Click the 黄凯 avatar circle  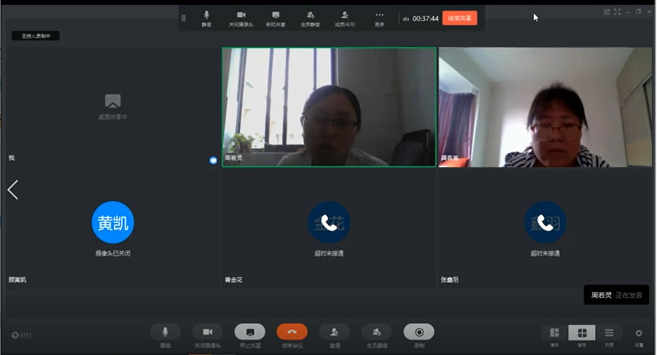tap(112, 223)
